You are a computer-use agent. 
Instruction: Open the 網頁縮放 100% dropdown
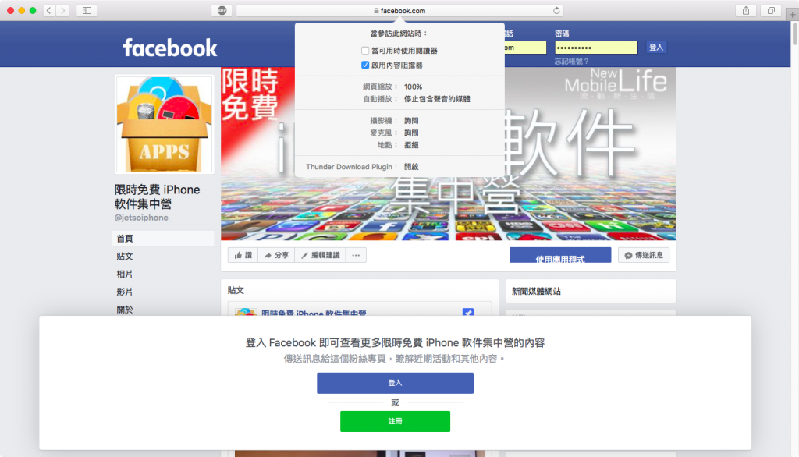pos(414,87)
